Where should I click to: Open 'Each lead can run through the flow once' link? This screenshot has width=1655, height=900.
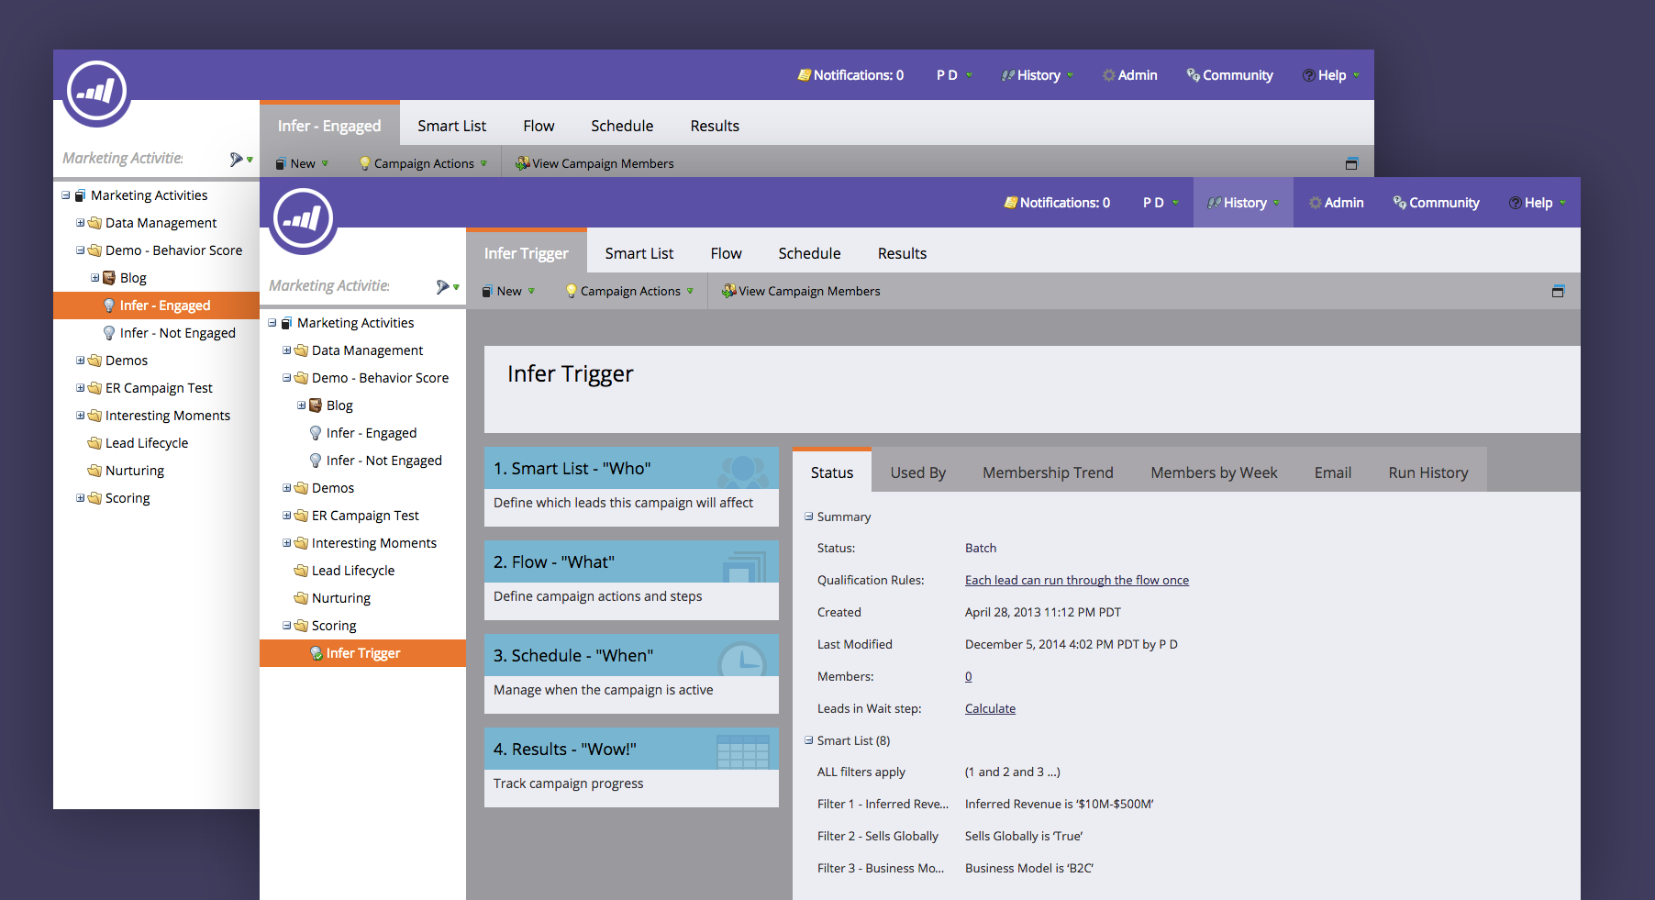click(x=1076, y=580)
